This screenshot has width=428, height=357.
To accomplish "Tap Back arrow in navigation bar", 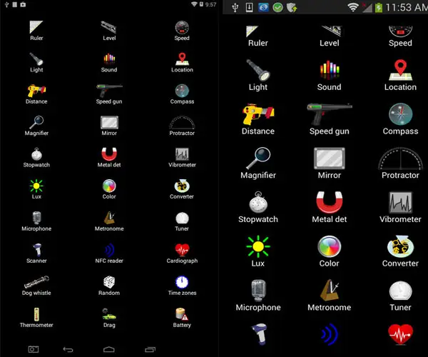I will point(68,349).
